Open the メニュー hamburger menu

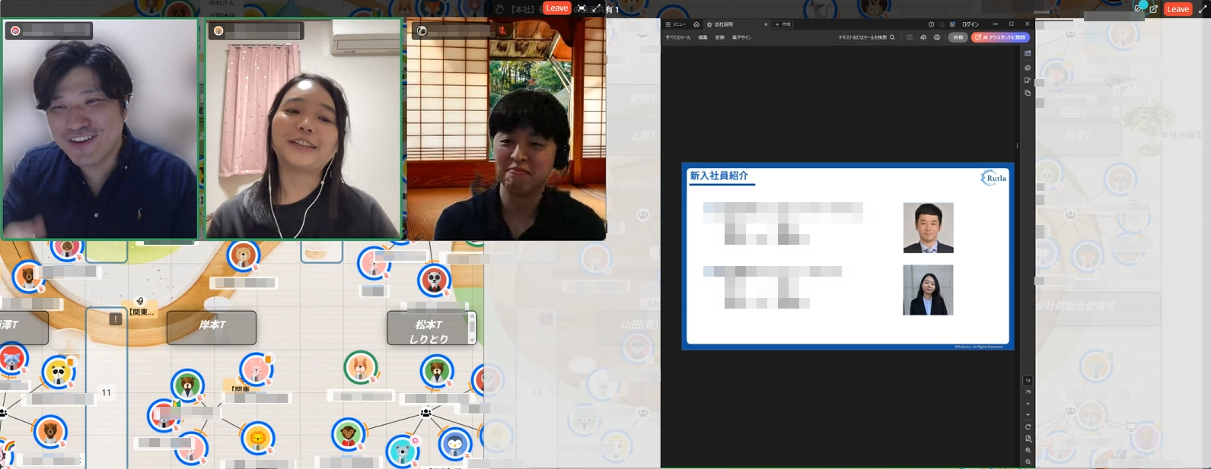tap(675, 24)
